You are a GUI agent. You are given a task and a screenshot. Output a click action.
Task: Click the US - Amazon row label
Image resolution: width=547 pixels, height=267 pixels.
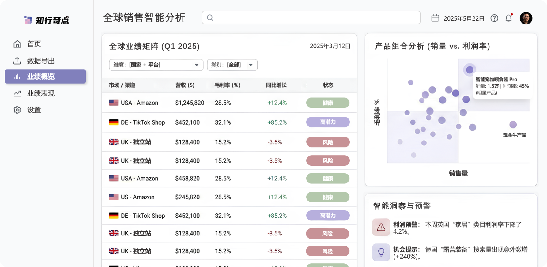click(138, 197)
